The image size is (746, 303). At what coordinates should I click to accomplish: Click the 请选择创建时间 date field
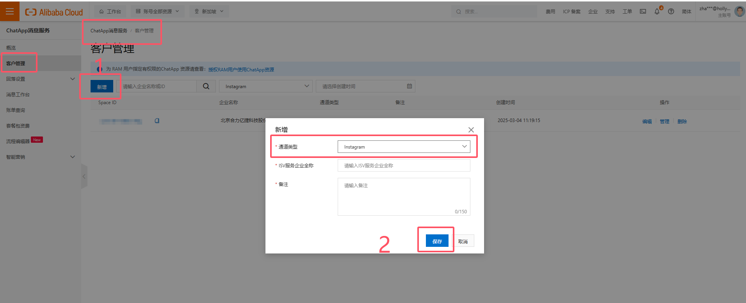365,86
